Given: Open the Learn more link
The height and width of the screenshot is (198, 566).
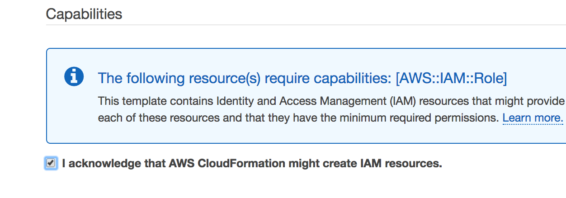Looking at the screenshot, I should (533, 118).
